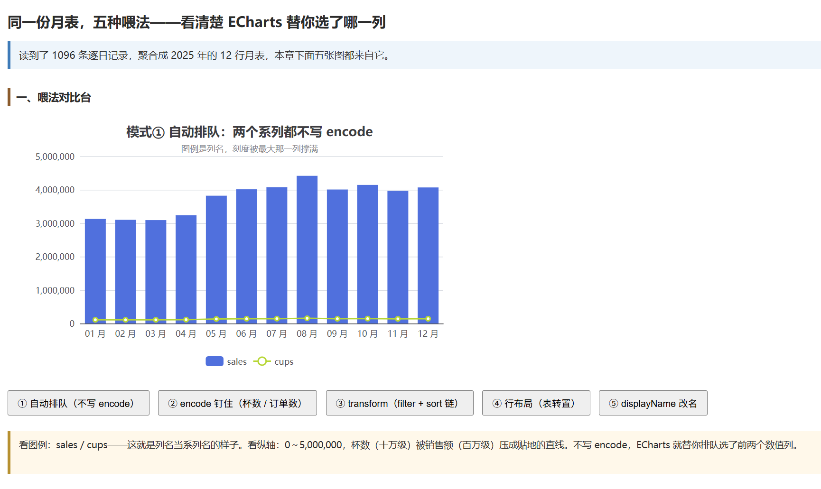Viewport: 821px width, 489px height.
Task: Toggle the cups series legend item
Action: 273,361
